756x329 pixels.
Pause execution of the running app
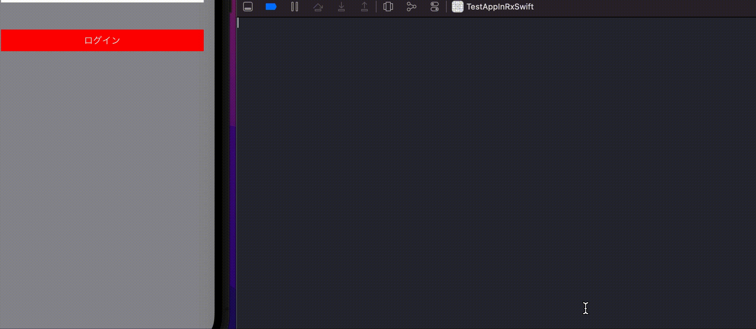294,7
